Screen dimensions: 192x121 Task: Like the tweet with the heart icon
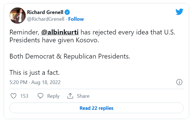tap(13, 96)
